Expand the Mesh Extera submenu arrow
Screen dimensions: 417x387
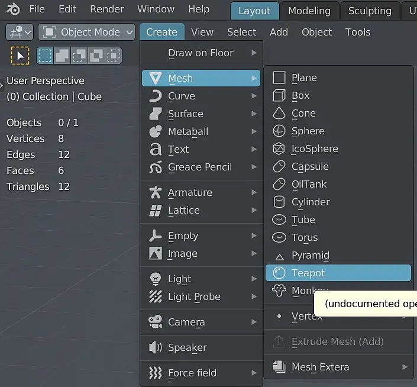pyautogui.click(x=405, y=367)
